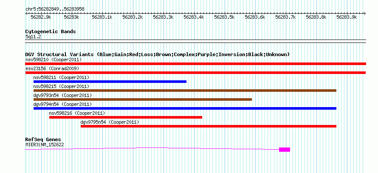Click the Cytogenetic Bands track heading
378x173 pixels.
[x=51, y=31]
